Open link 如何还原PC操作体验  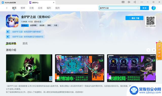(x=27, y=32)
